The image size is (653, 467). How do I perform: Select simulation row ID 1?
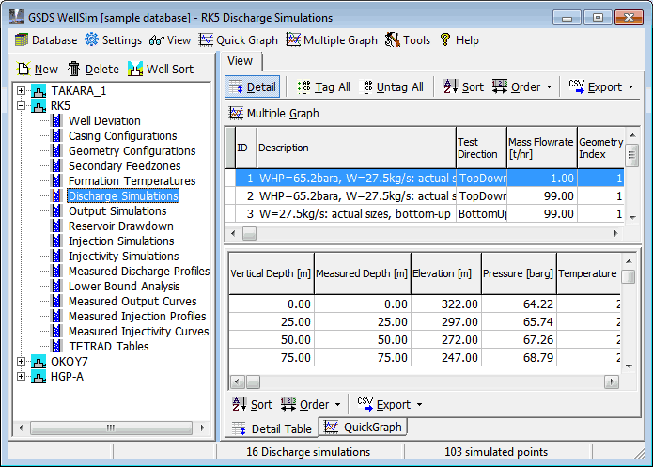[x=425, y=179]
